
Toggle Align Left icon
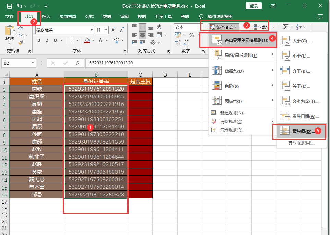tap(134, 35)
